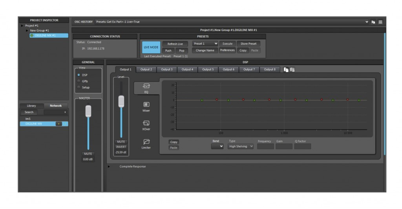The image size is (402, 209).
Task: Open the Limiter section icon
Action: click(x=146, y=142)
